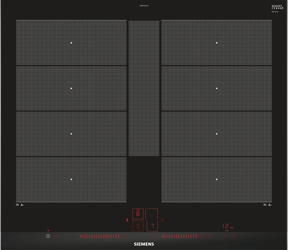
Task: Tap the right power level slider
Action: tap(186, 236)
